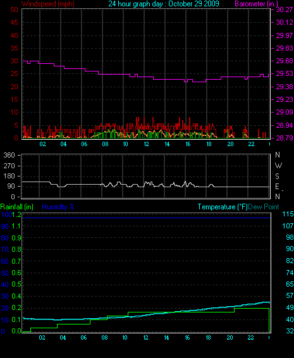
Task: Click barometer value 29.97
Action: [285, 35]
